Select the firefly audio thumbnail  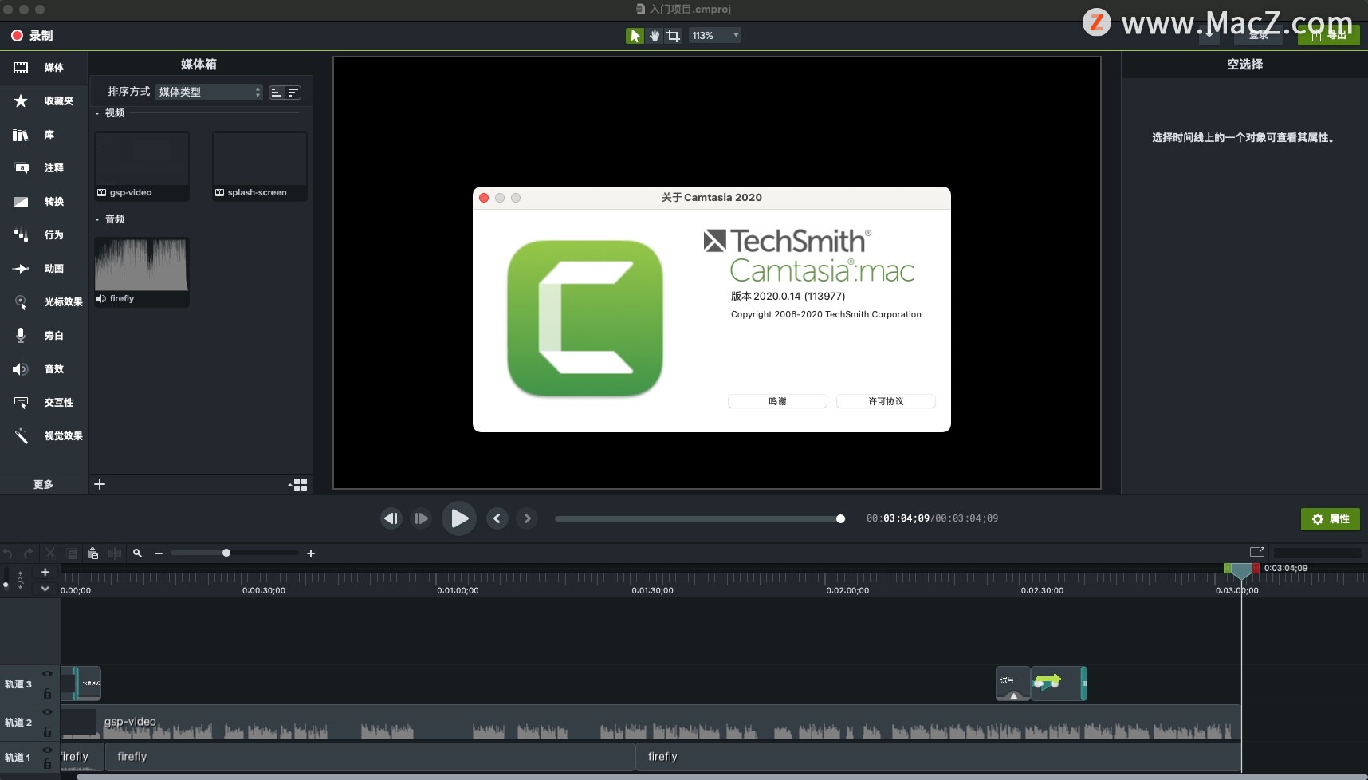[x=142, y=272]
